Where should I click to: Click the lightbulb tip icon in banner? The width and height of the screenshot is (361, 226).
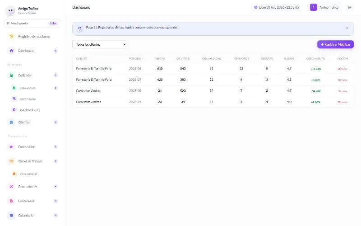tap(80, 29)
